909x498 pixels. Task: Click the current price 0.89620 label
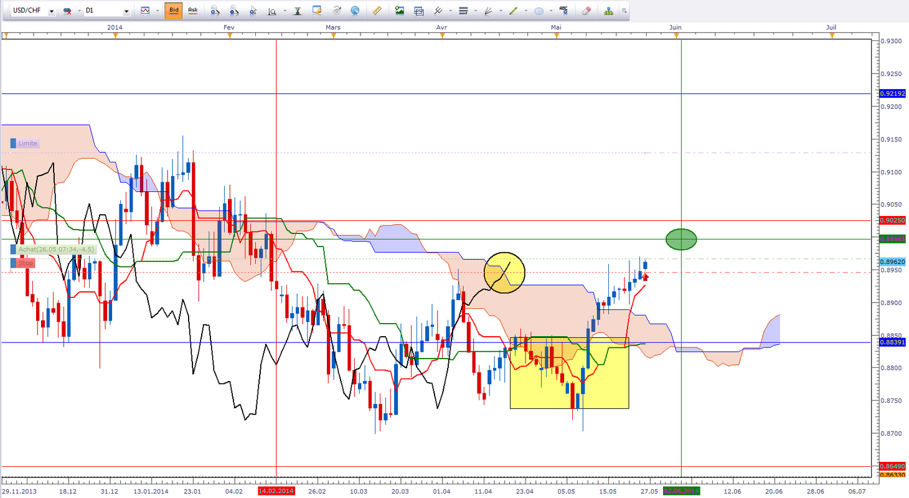(x=892, y=262)
